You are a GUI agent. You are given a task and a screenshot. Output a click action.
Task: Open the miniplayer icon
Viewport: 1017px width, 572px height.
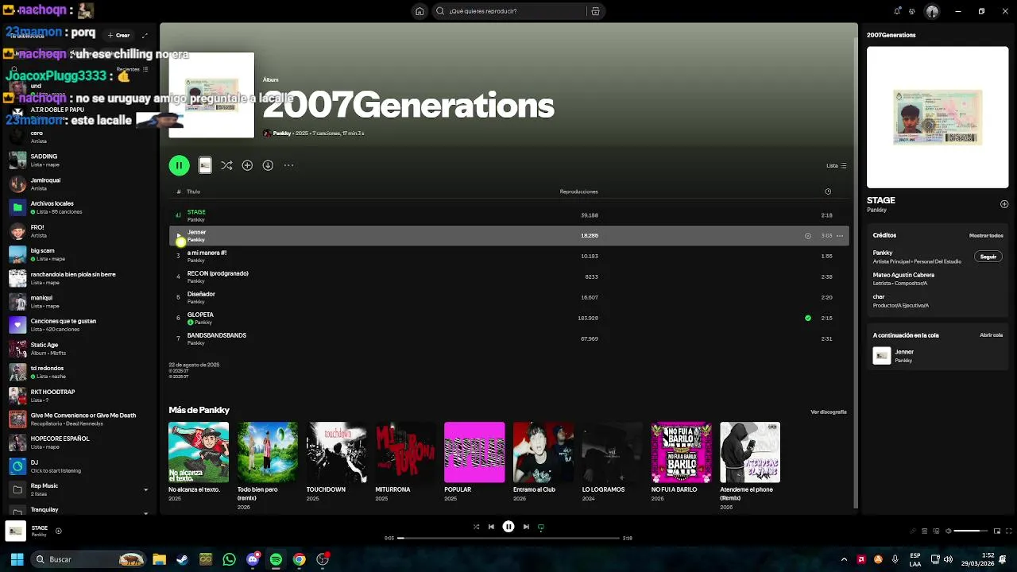pyautogui.click(x=997, y=531)
